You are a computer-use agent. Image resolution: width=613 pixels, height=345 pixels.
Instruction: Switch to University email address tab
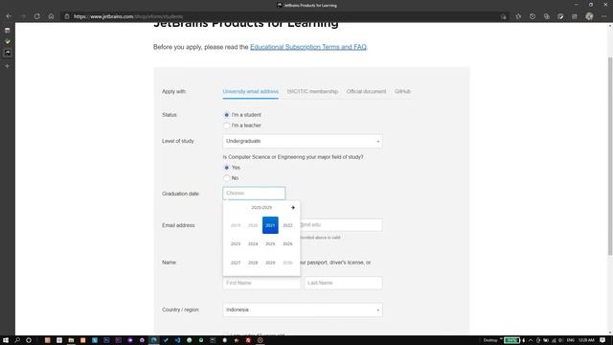251,92
